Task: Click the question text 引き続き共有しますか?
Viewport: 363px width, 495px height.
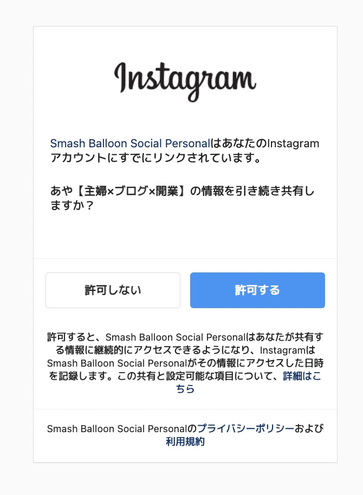Action: pos(183,198)
